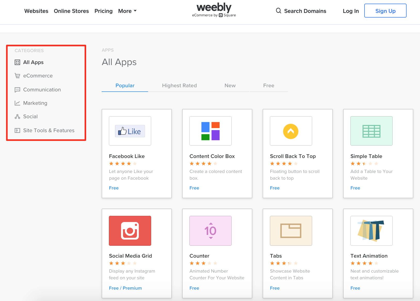Image resolution: width=420 pixels, height=301 pixels.
Task: Click the All Apps grid icon
Action: (17, 62)
